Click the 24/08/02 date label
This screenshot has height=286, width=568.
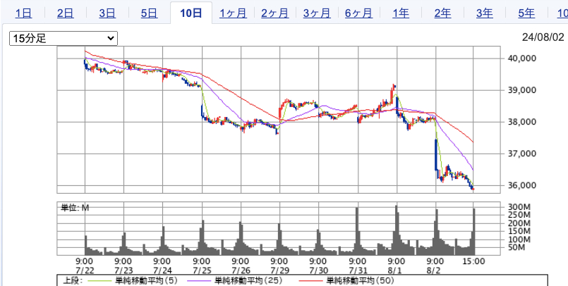[x=543, y=37]
